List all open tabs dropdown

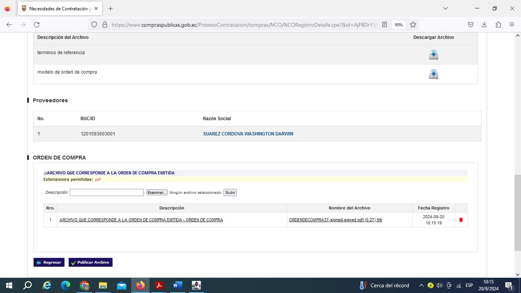tap(445, 8)
